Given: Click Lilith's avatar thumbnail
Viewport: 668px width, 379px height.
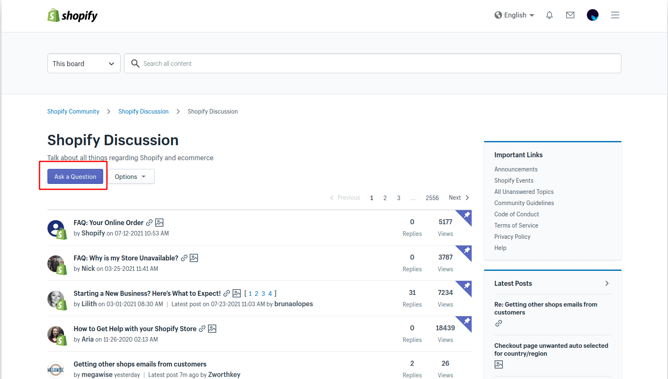Looking at the screenshot, I should 56,300.
